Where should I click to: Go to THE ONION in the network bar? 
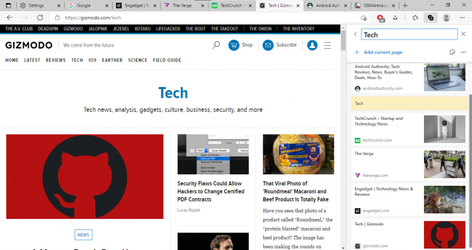pyautogui.click(x=261, y=29)
